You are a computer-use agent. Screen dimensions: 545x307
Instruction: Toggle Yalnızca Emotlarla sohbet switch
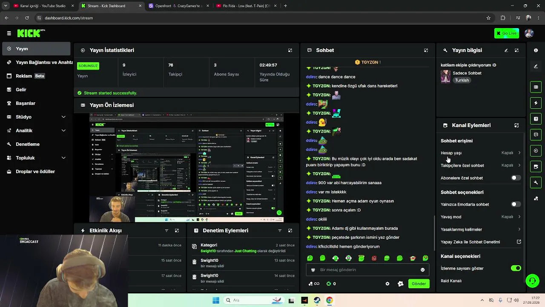tap(516, 204)
